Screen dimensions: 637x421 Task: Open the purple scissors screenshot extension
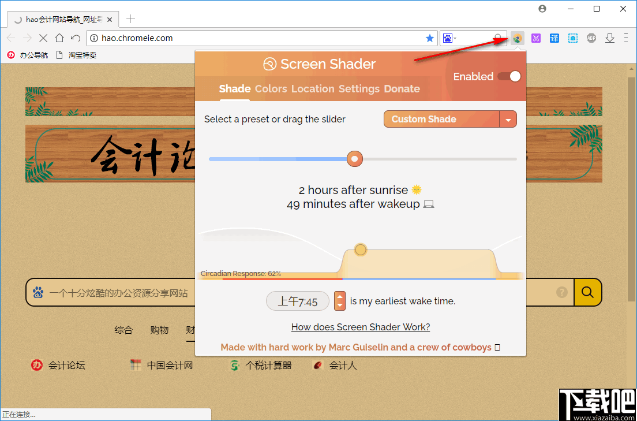pos(536,38)
